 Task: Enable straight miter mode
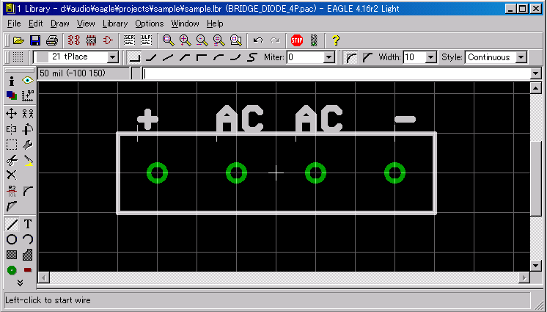pos(367,57)
